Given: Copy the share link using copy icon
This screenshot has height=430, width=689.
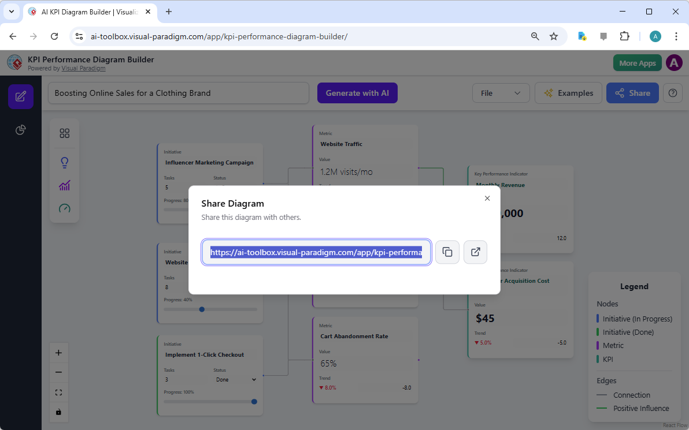Looking at the screenshot, I should point(447,252).
